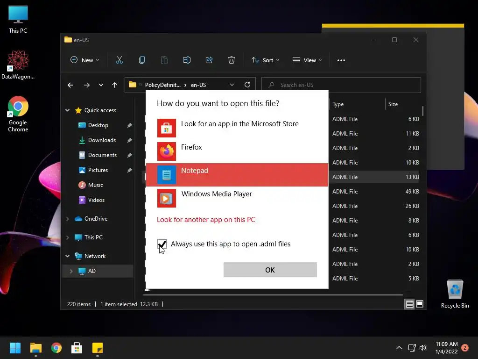Open the See more three-dots menu
Viewport: 478px width, 359px height.
pos(341,60)
